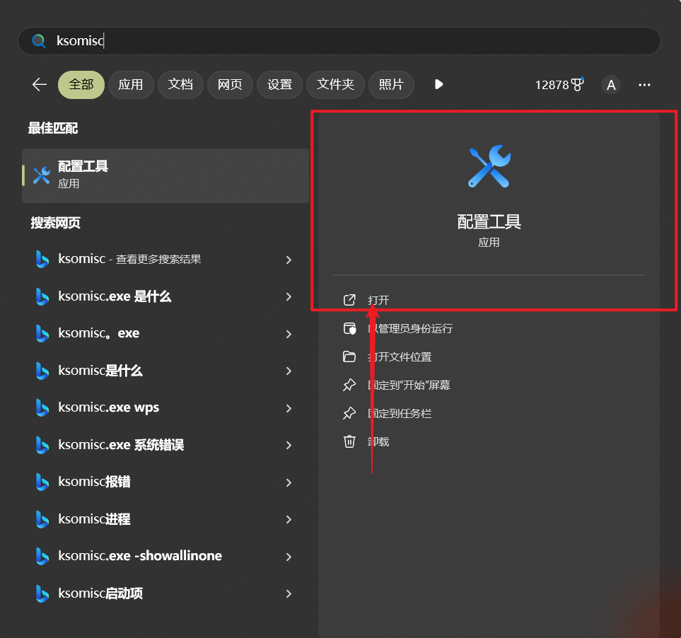The height and width of the screenshot is (638, 681).
Task: Click the pin icon beside 固定到"开始"屏幕
Action: [349, 385]
